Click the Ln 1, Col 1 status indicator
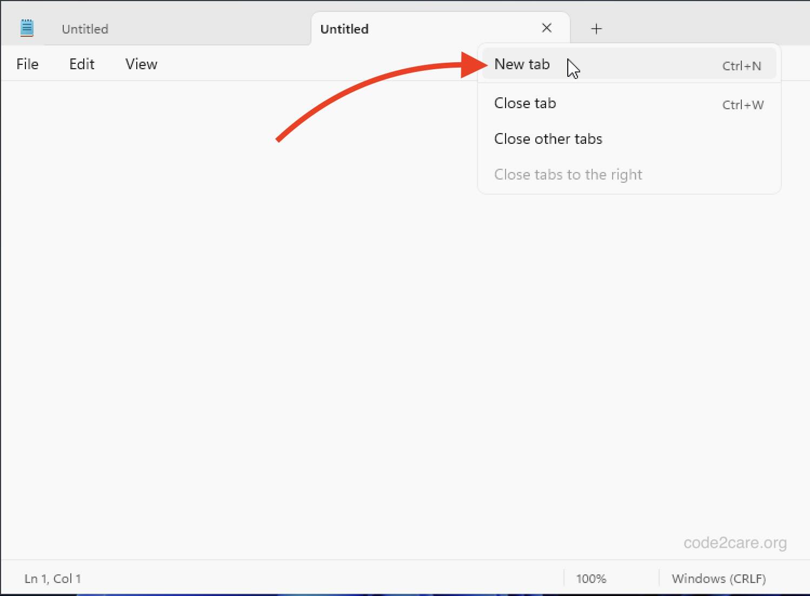The width and height of the screenshot is (810, 596). click(x=52, y=578)
